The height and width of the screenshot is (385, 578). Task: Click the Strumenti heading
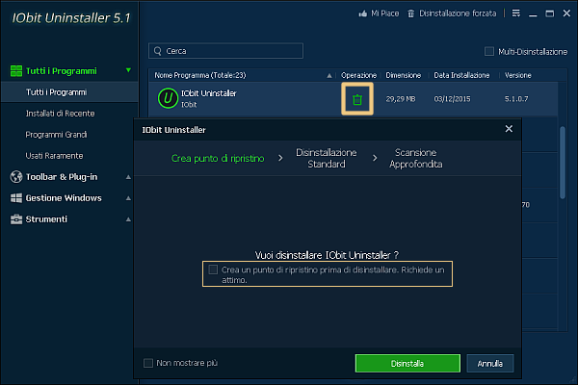46,219
